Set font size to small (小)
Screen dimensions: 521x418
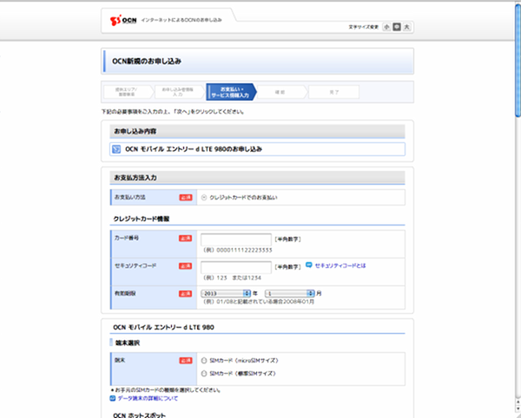pyautogui.click(x=386, y=27)
